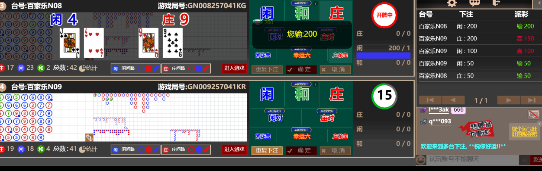Open the chat bubble icon
Image resolution: width=542 pixels, height=171 pixels.
474,3
